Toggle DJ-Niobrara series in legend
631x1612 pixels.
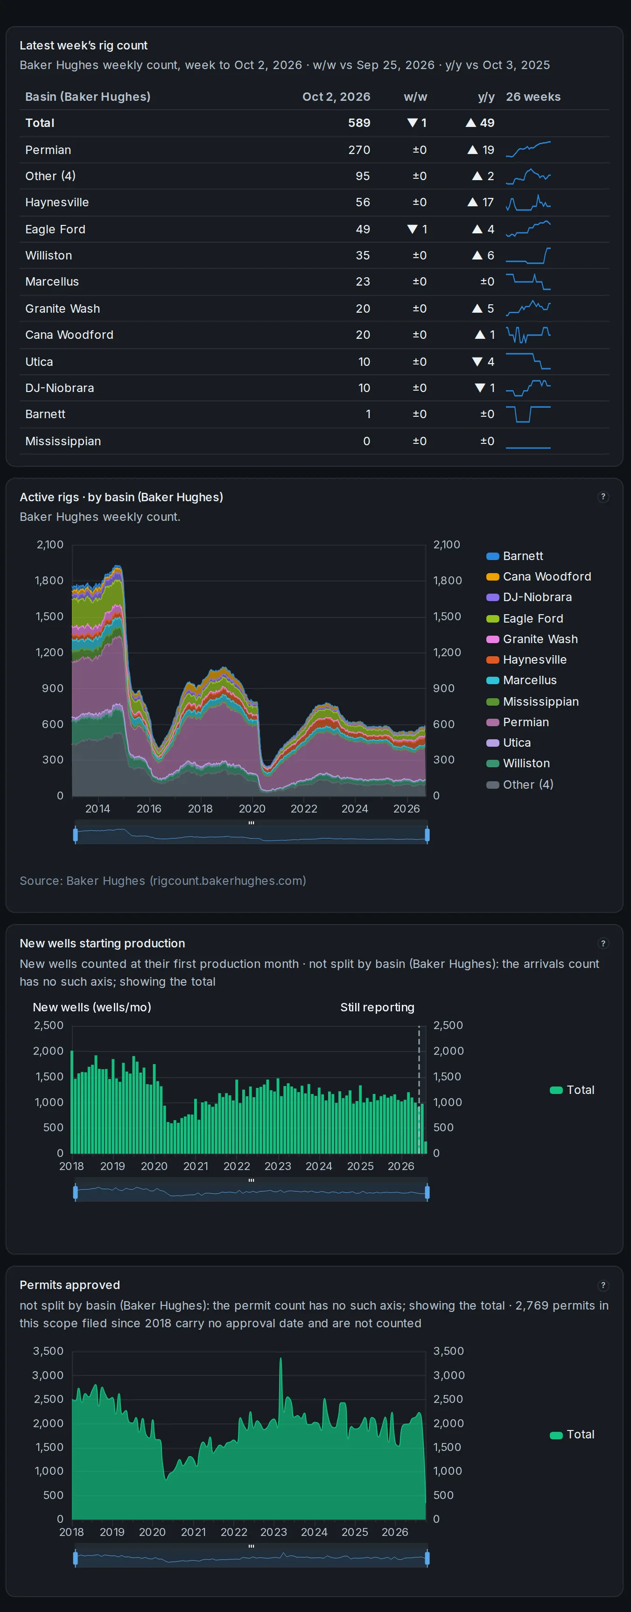tap(529, 598)
